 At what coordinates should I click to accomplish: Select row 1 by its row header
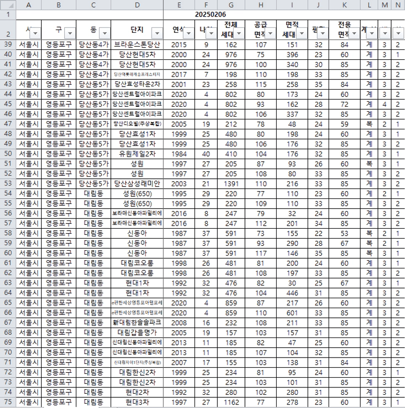[x=8, y=15]
